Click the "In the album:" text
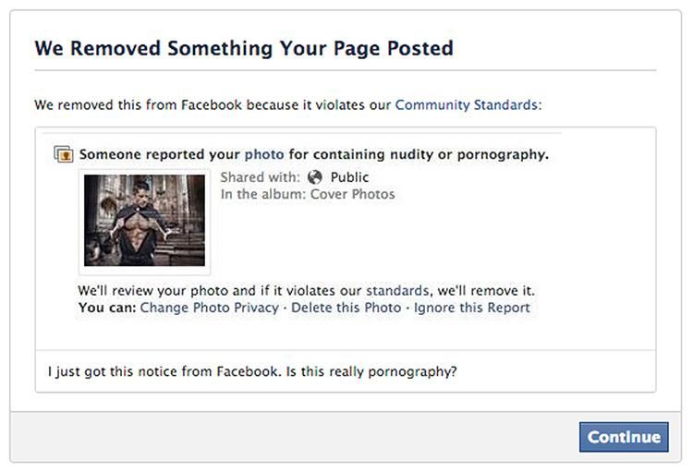693x472 pixels. pos(265,195)
